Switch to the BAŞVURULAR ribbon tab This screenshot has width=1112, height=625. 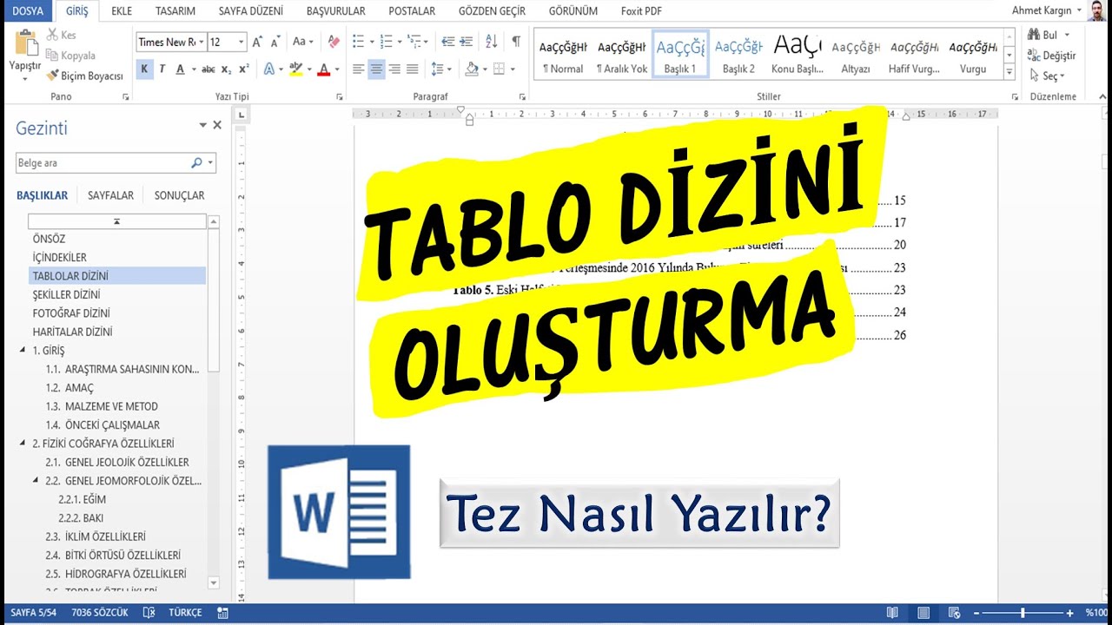(336, 11)
